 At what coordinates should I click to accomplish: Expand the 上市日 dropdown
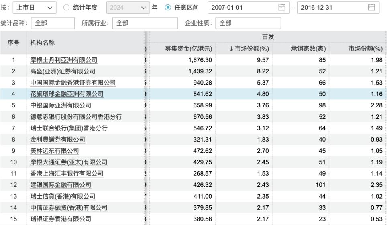(x=34, y=7)
